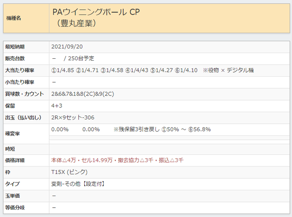Click the 価格詳細 row label
Image resolution: width=292 pixels, height=217 pixels.
click(x=15, y=160)
